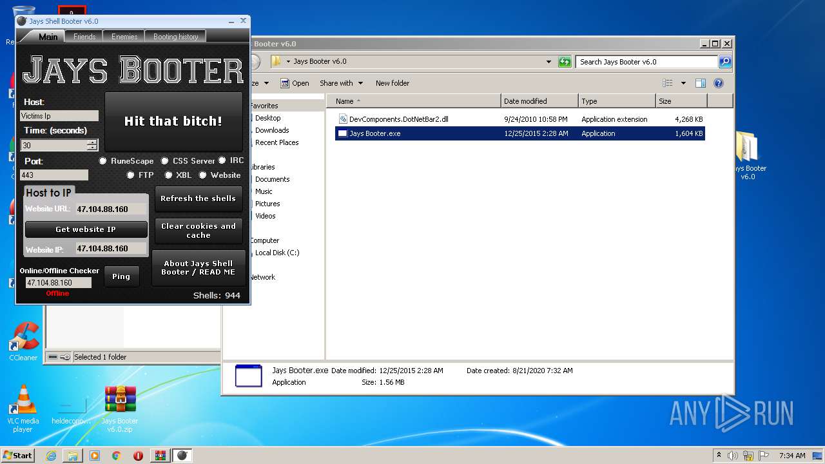The width and height of the screenshot is (825, 464).
Task: Toggle the Explorer preview pane icon
Action: pos(701,83)
